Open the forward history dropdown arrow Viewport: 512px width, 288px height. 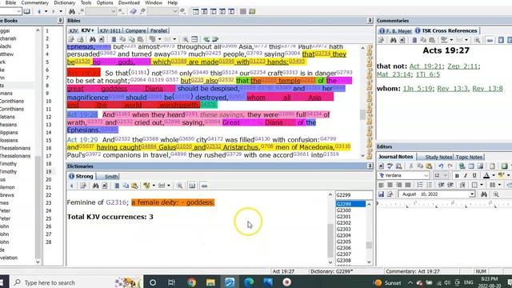[61, 11]
